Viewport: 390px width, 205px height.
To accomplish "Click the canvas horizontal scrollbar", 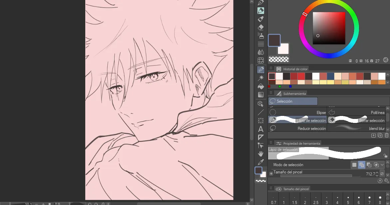I will coord(169,204).
